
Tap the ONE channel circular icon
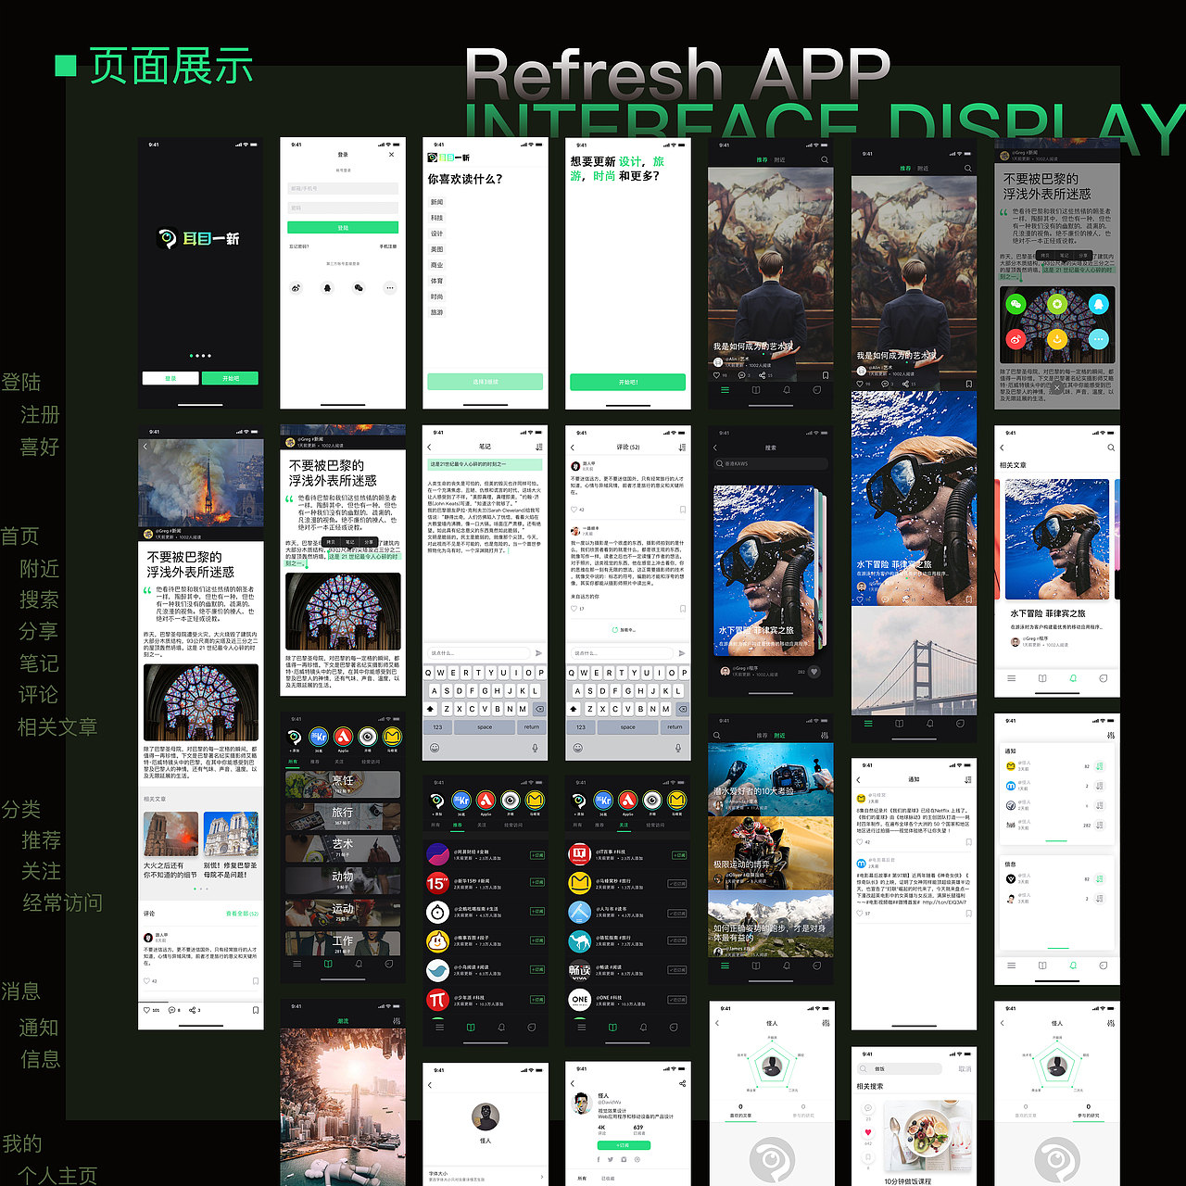pyautogui.click(x=580, y=1000)
